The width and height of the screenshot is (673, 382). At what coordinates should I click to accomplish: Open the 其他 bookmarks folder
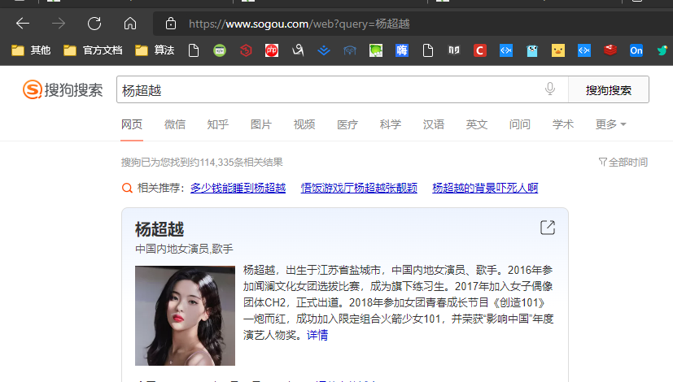coord(31,50)
